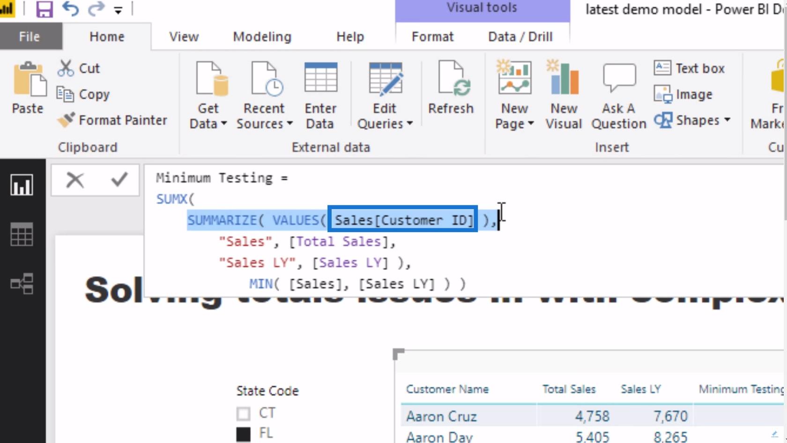This screenshot has width=787, height=443.
Task: Click inside the formula bar on 'Minimum Testing ='
Action: click(222, 178)
